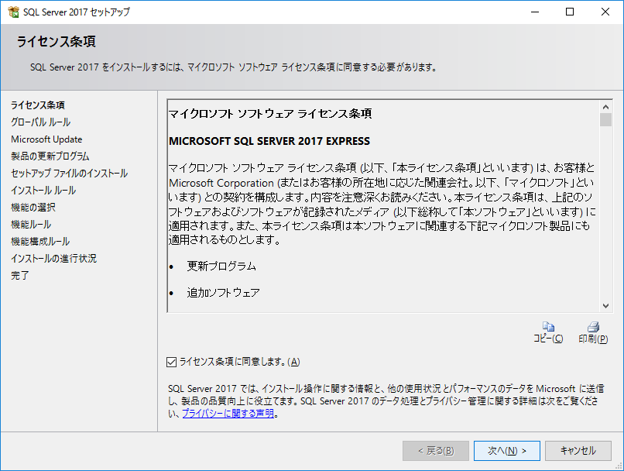The width and height of the screenshot is (624, 471).
Task: Click the license text scrollbar thumb
Action: pyautogui.click(x=605, y=120)
